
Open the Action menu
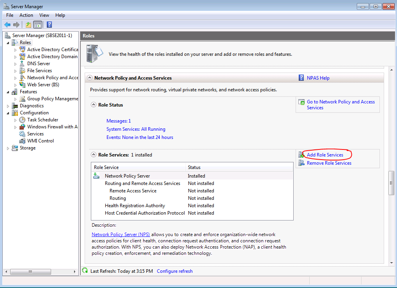26,15
